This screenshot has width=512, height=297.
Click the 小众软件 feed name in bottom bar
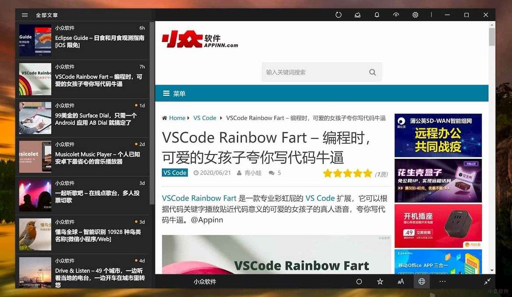pyautogui.click(x=205, y=281)
